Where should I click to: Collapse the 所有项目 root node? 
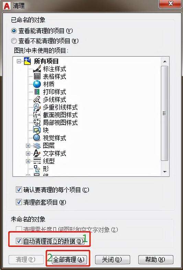pyautogui.click(x=19, y=61)
